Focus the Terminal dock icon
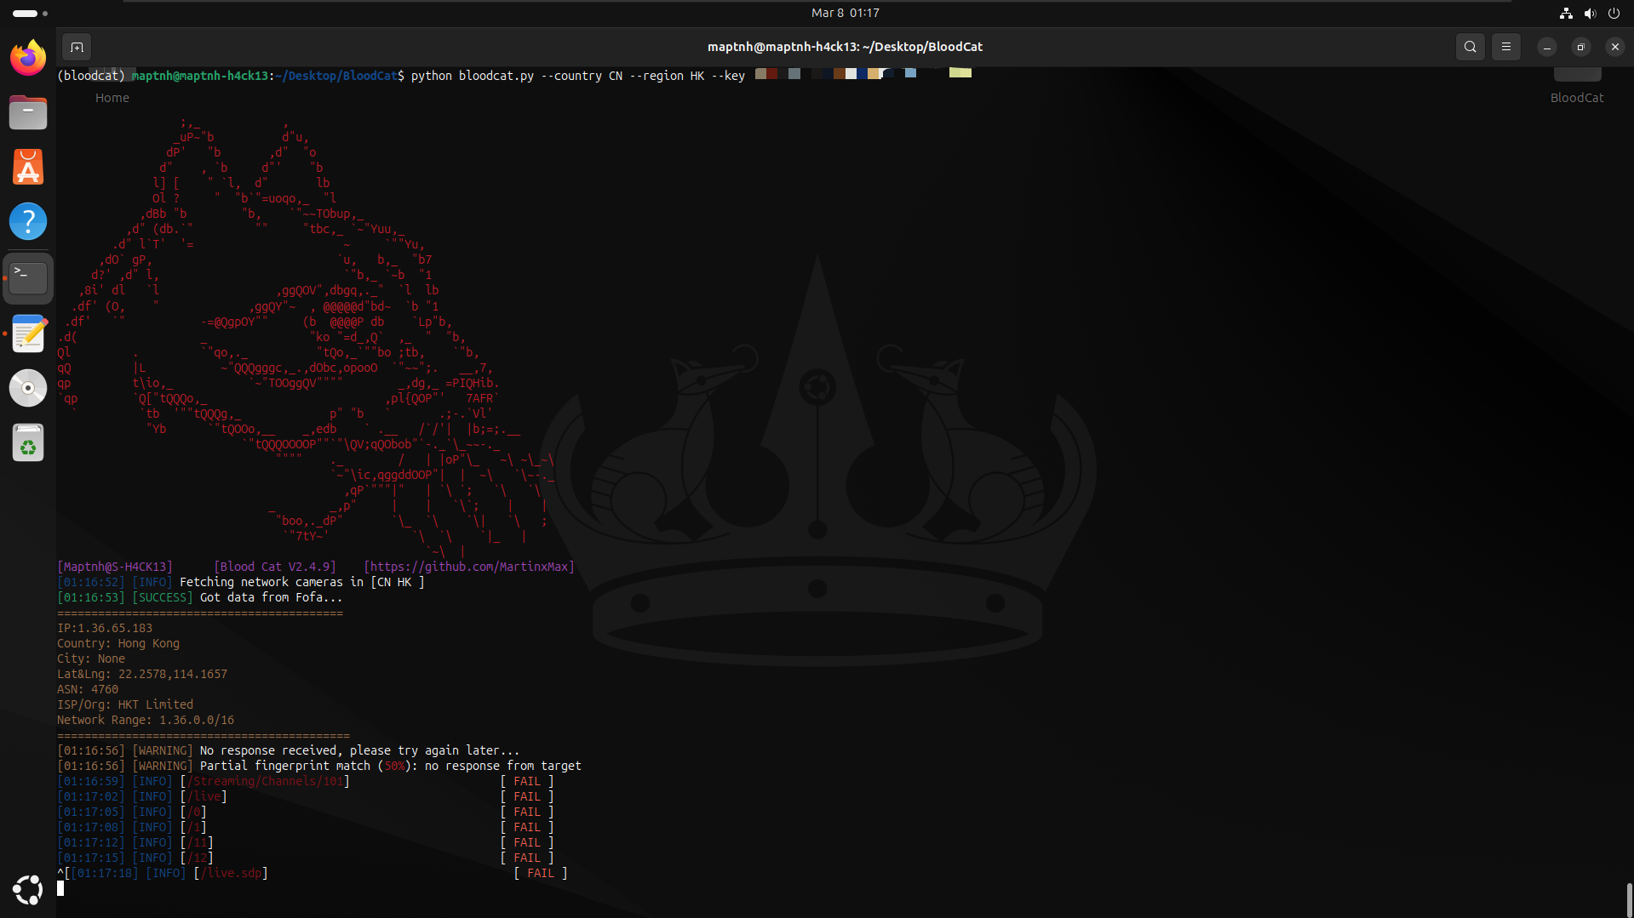Viewport: 1634px width, 918px height. [x=28, y=277]
